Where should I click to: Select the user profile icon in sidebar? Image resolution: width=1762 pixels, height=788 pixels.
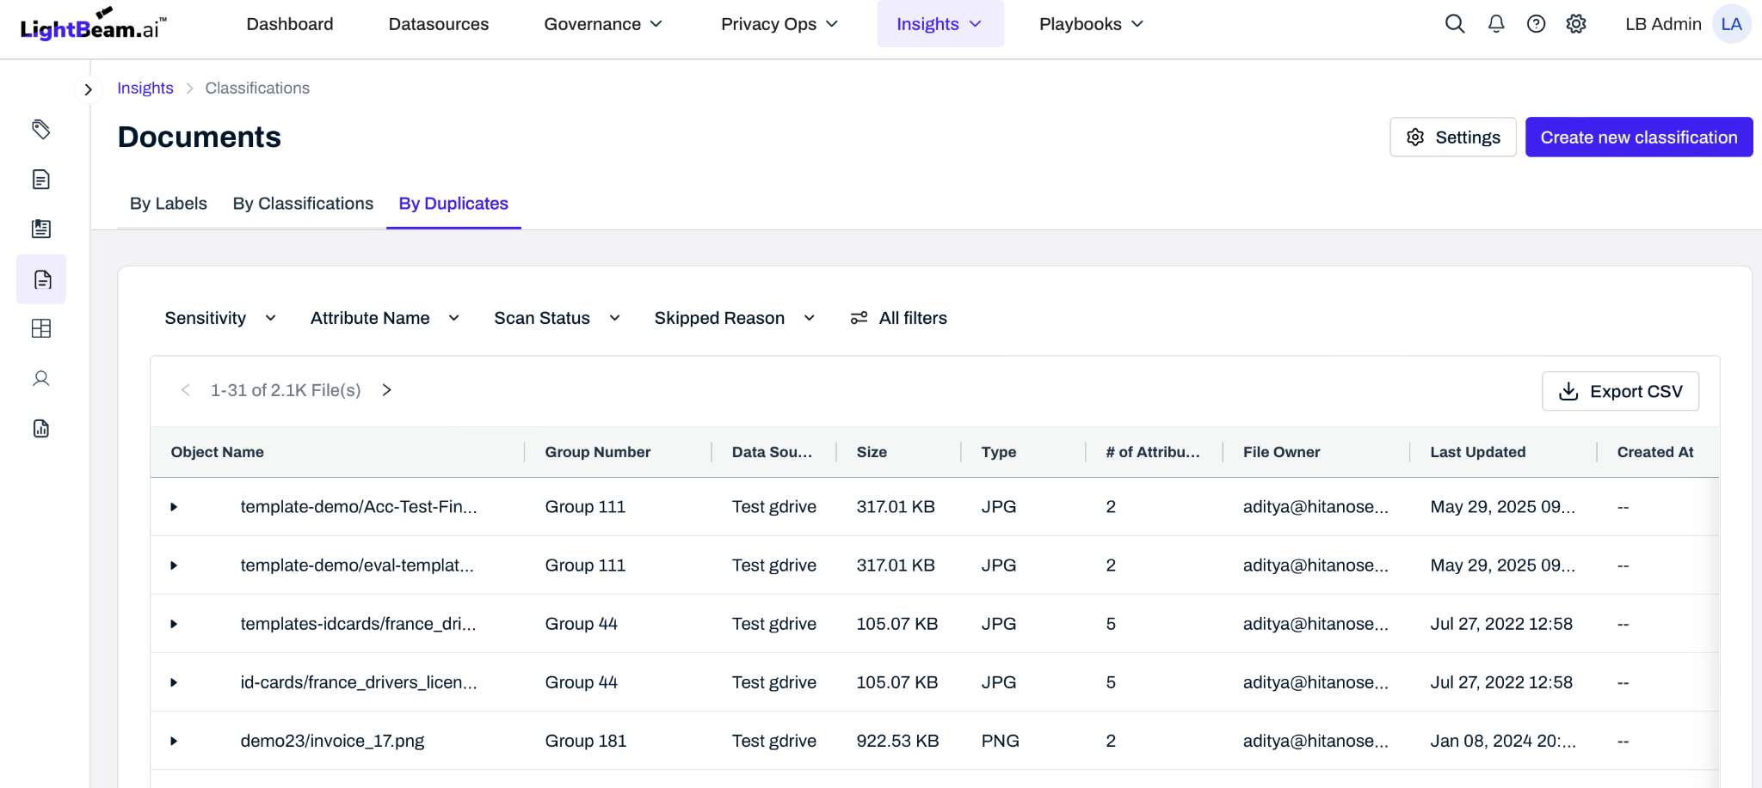pos(41,379)
